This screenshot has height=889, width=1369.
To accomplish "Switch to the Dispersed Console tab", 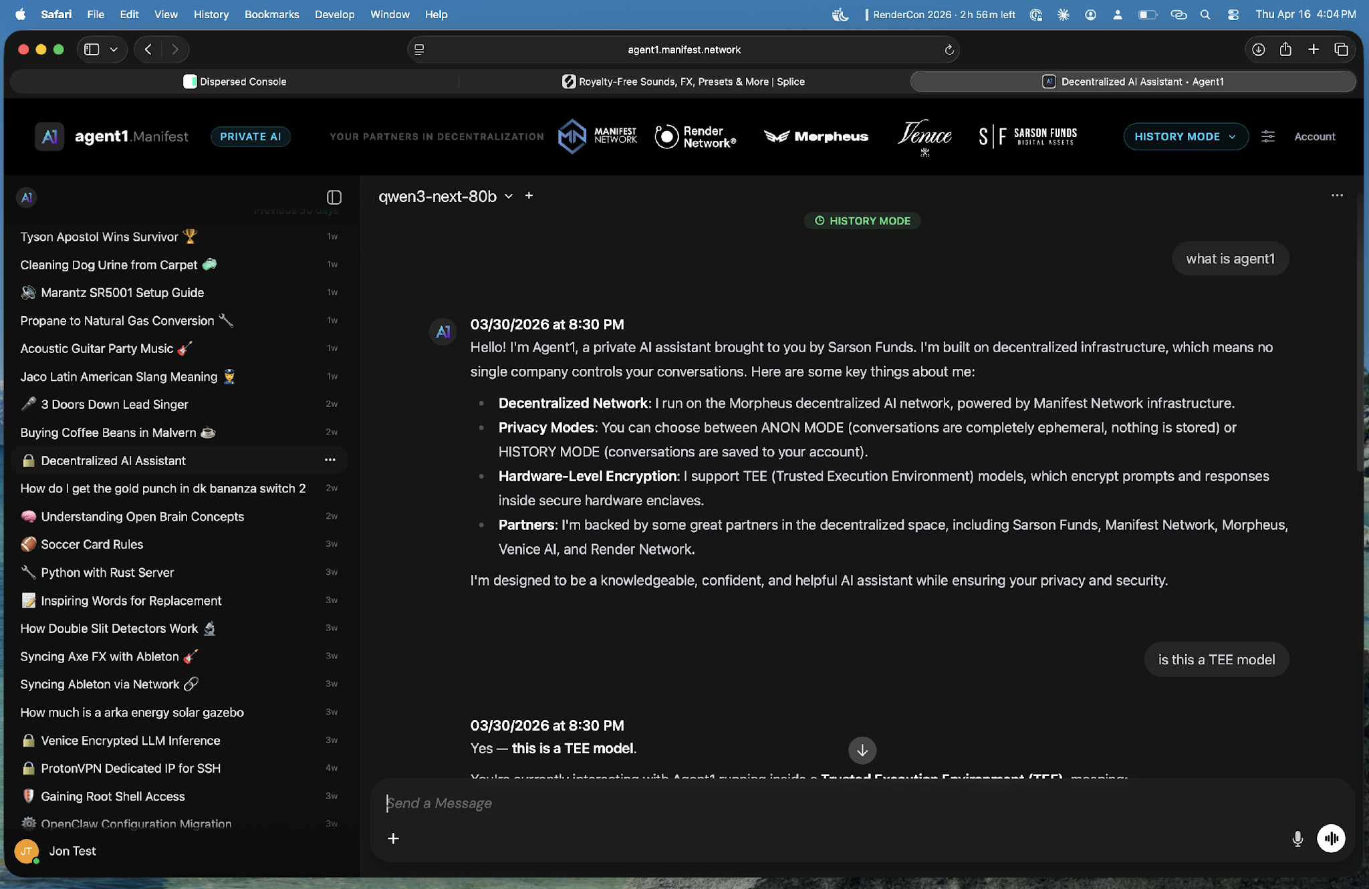I will point(235,82).
